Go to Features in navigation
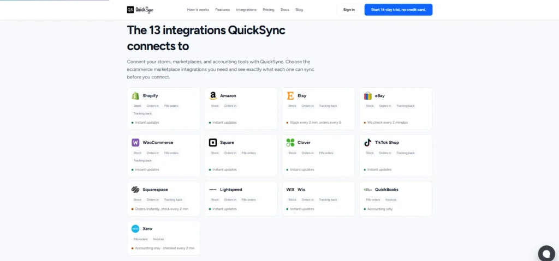 pyautogui.click(x=223, y=10)
